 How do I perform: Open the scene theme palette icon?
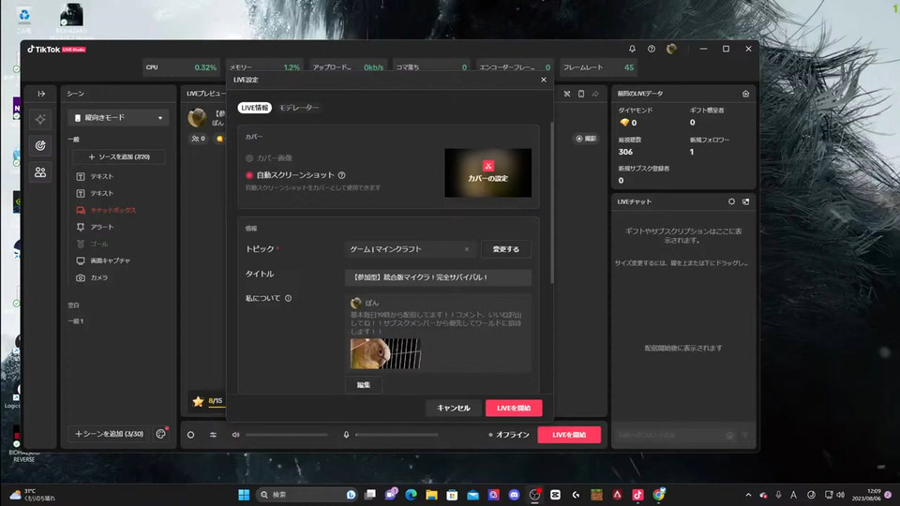(x=160, y=434)
